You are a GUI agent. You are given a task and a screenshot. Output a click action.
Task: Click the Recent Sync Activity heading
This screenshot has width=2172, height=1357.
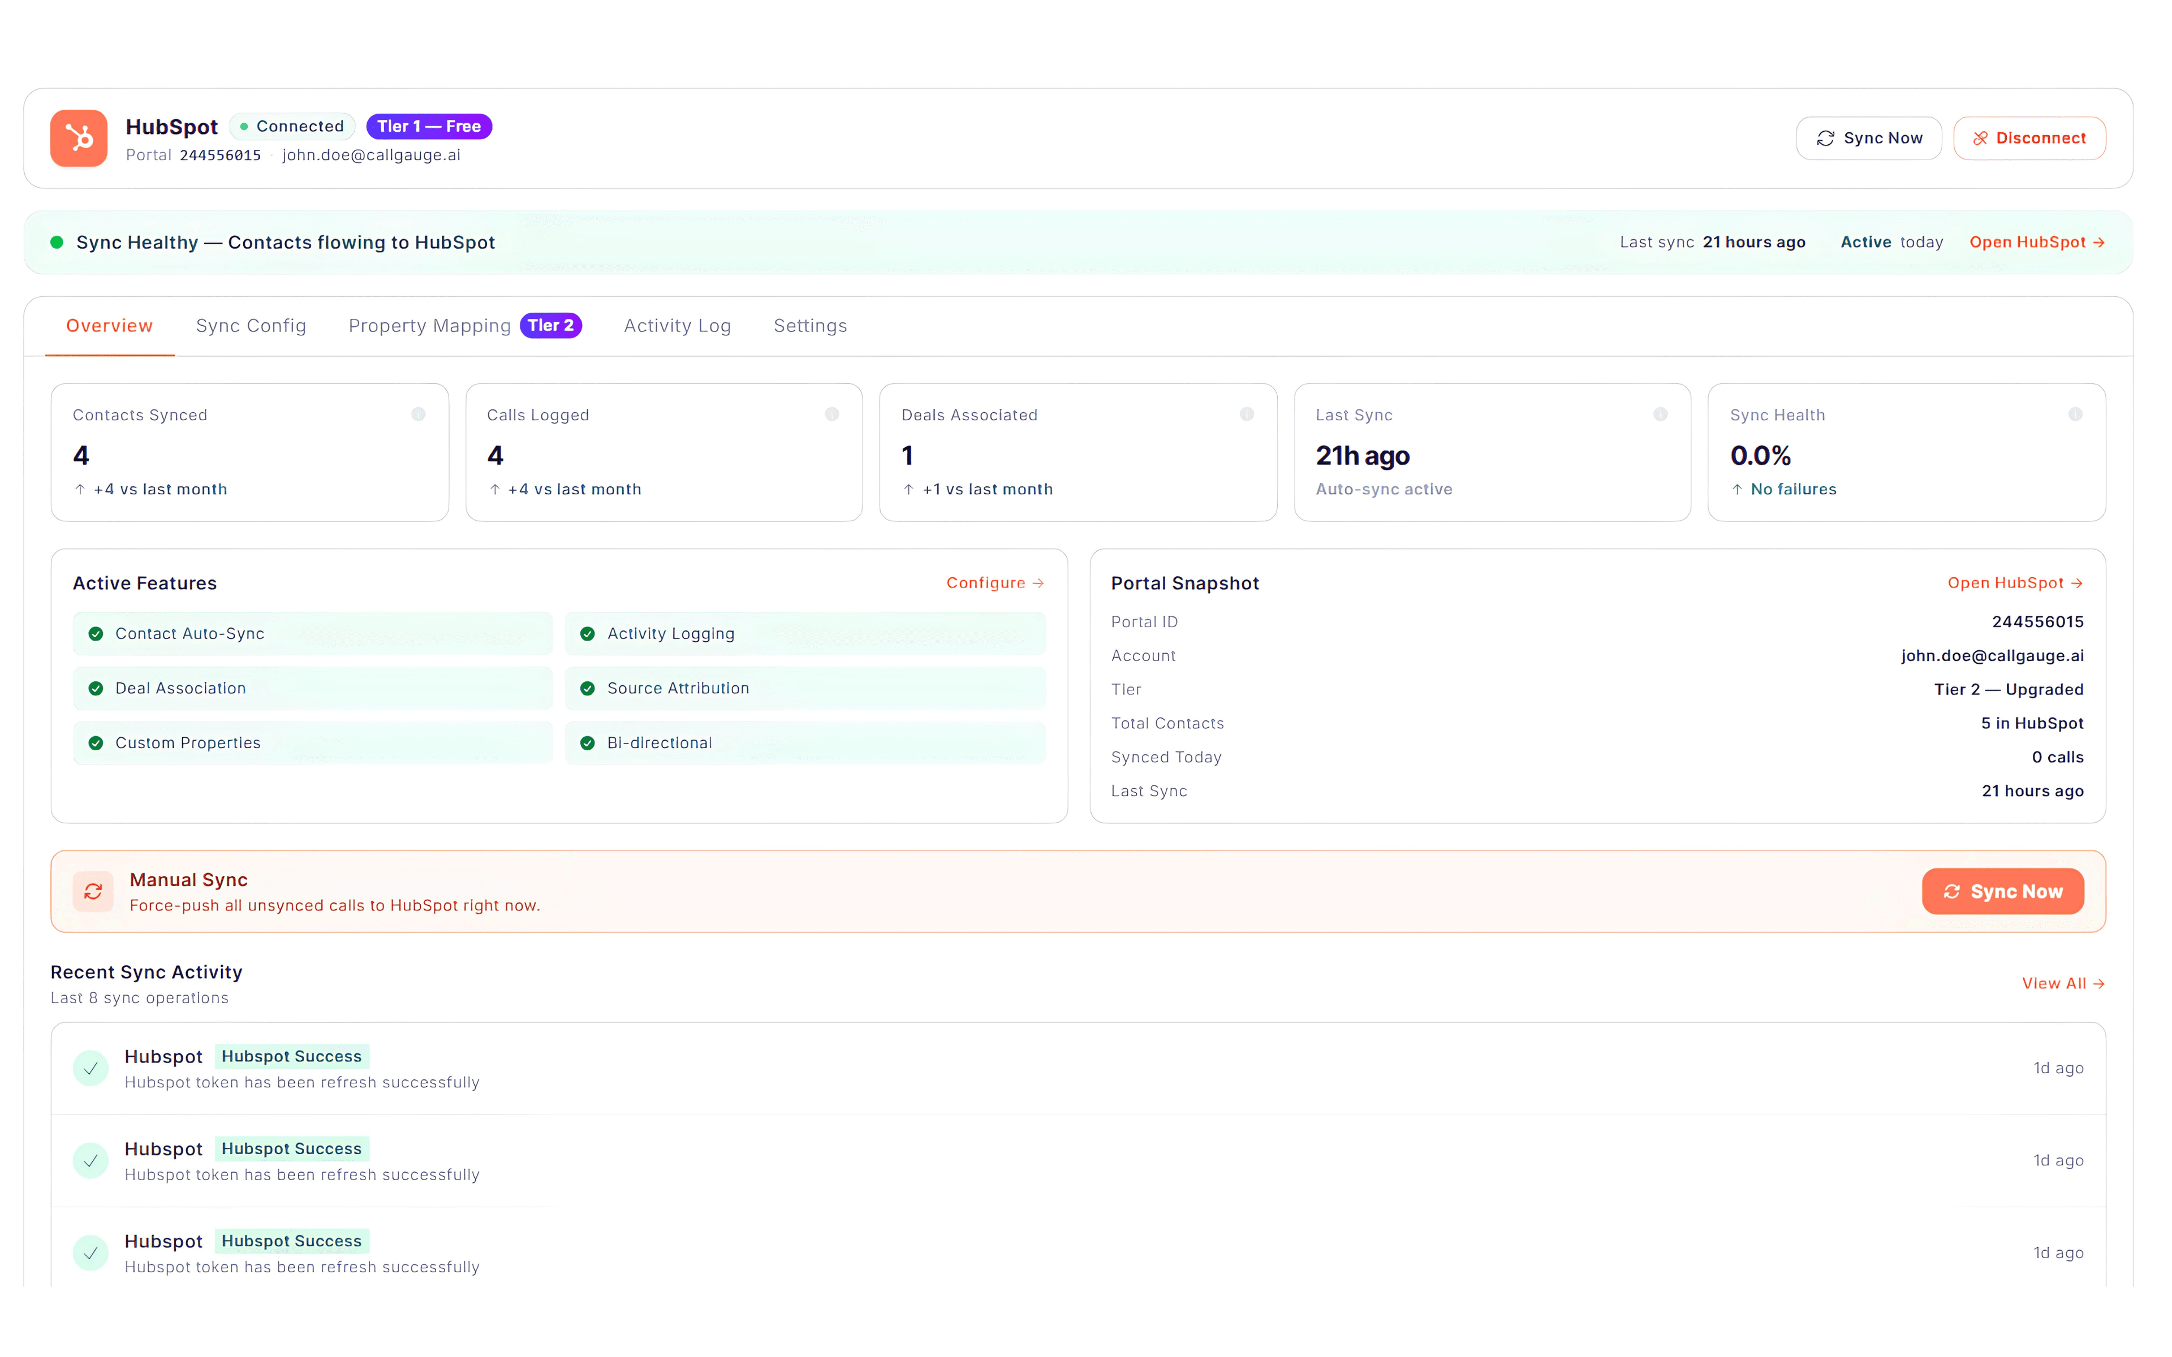[x=146, y=972]
